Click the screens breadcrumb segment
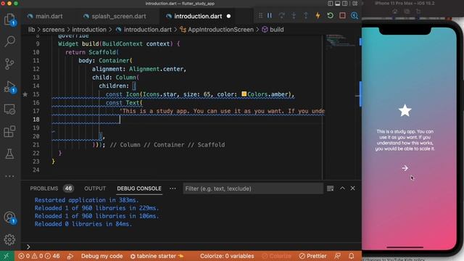464x261 pixels. (x=53, y=30)
